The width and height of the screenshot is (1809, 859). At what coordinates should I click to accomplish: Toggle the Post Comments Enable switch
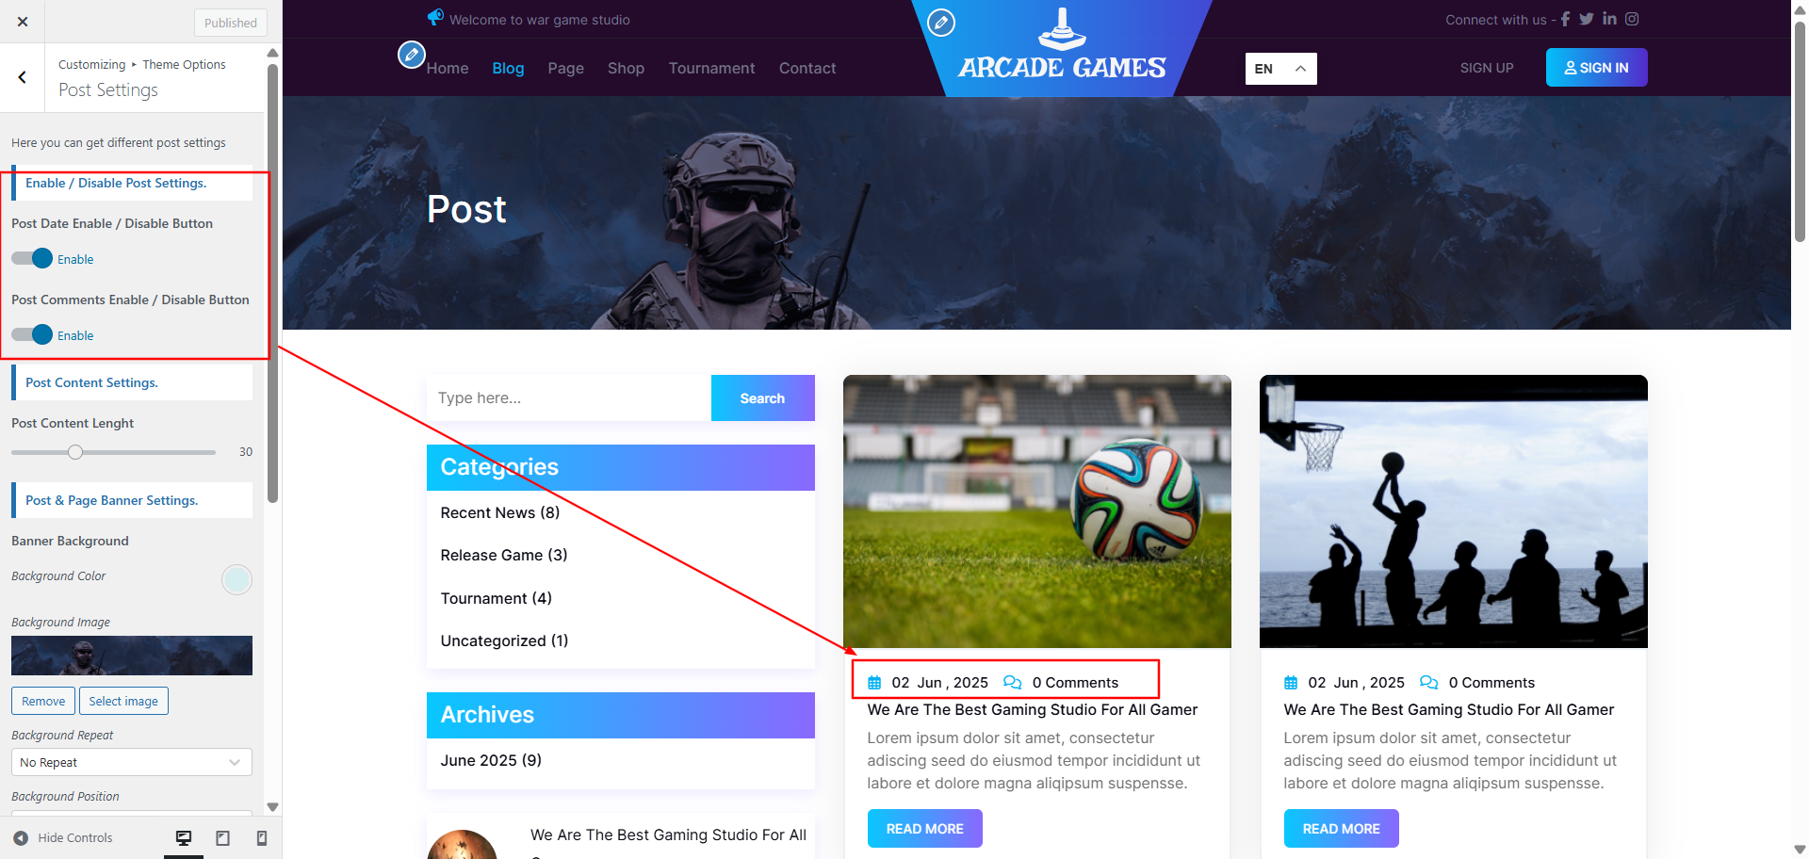coord(32,334)
